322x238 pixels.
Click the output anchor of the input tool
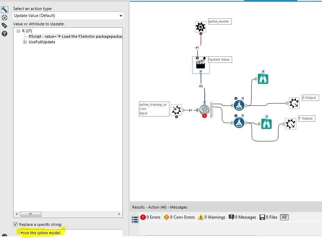click(184, 110)
